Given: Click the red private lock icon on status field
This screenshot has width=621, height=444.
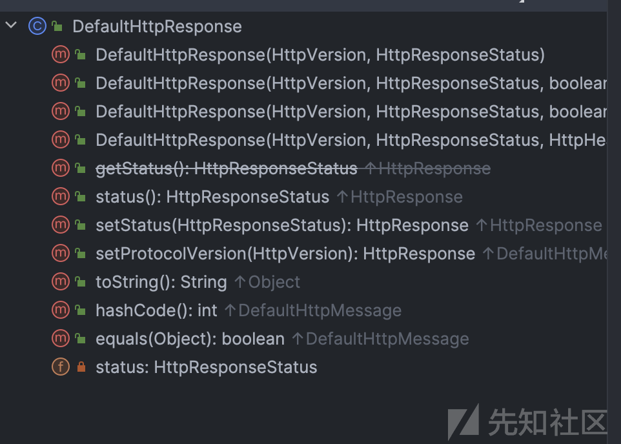Looking at the screenshot, I should click(81, 367).
